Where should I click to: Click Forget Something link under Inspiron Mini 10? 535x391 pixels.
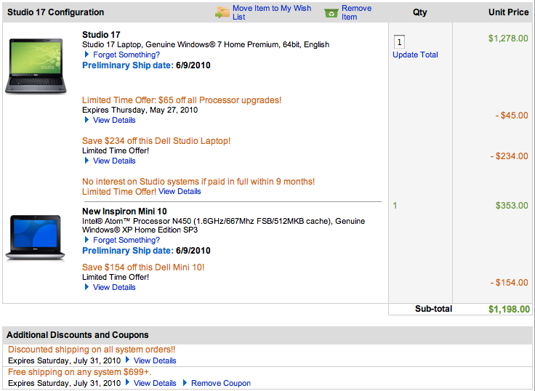(x=126, y=240)
